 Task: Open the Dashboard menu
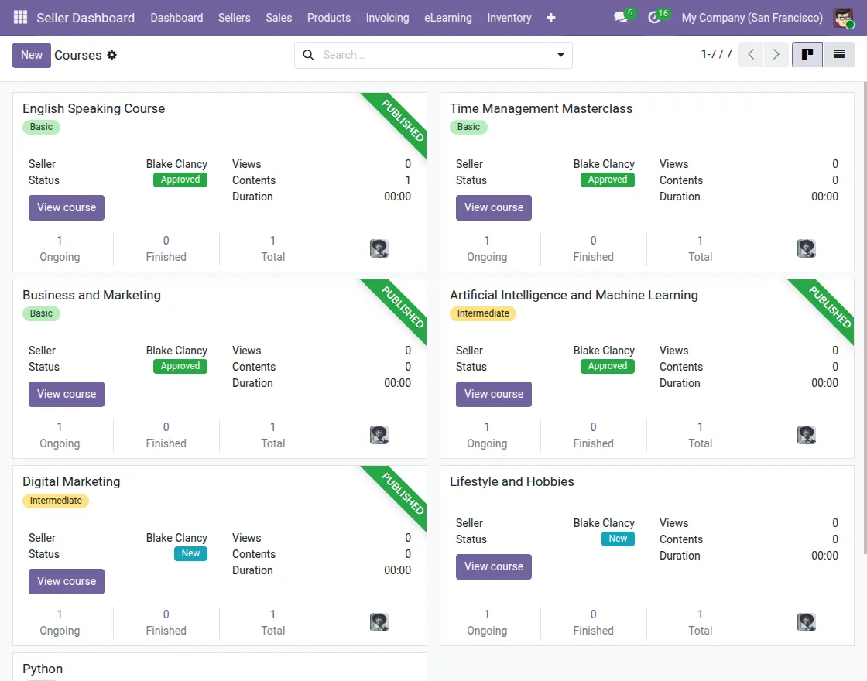(x=177, y=18)
